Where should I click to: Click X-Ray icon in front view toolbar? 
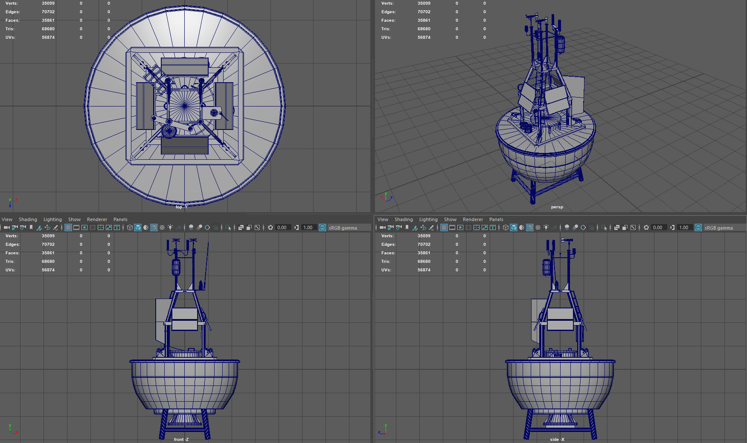(241, 227)
